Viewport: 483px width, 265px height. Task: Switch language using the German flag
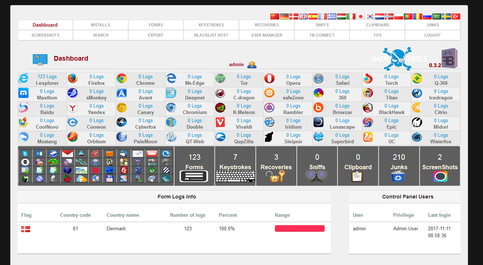coord(284,16)
